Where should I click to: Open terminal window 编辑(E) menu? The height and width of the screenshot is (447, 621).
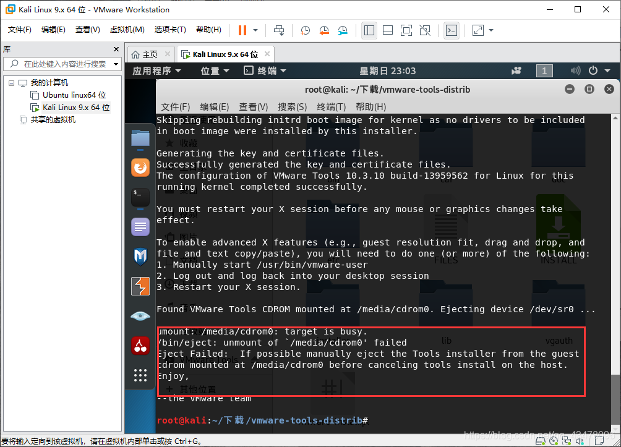pyautogui.click(x=214, y=107)
